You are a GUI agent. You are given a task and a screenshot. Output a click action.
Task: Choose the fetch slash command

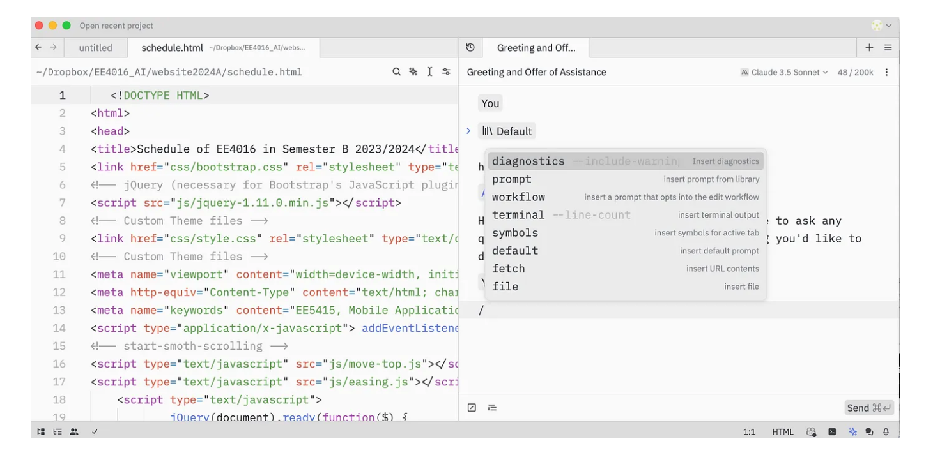tap(626, 269)
